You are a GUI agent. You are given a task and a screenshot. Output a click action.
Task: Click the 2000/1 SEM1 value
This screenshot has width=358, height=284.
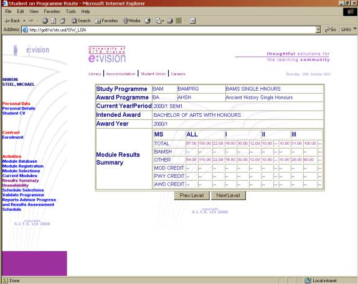pyautogui.click(x=168, y=106)
